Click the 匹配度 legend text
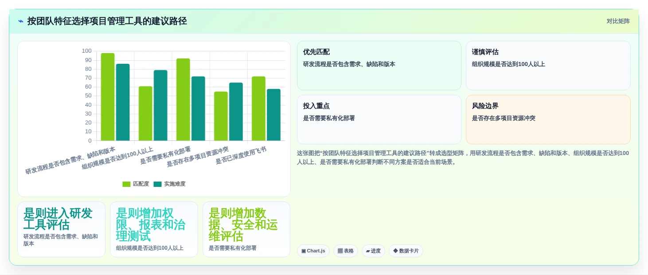648x275 pixels. (x=141, y=184)
